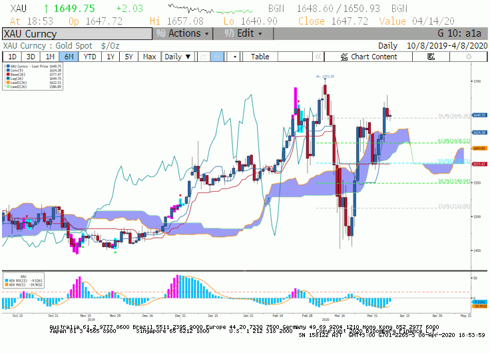This screenshot has height=353, width=490.
Task: Click the Value 04/14/20 date
Action: 433,21
